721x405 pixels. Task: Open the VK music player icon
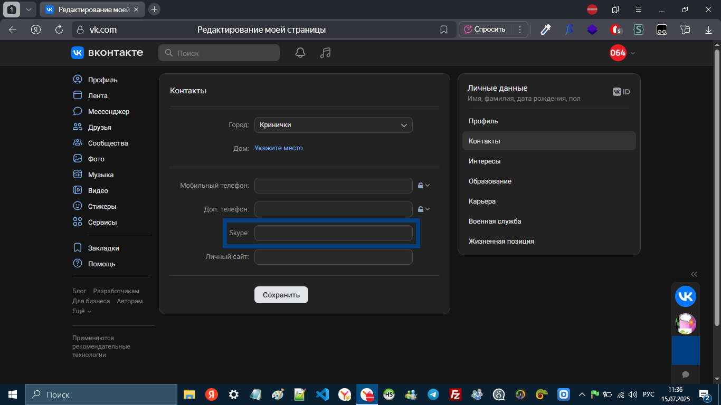(x=326, y=53)
